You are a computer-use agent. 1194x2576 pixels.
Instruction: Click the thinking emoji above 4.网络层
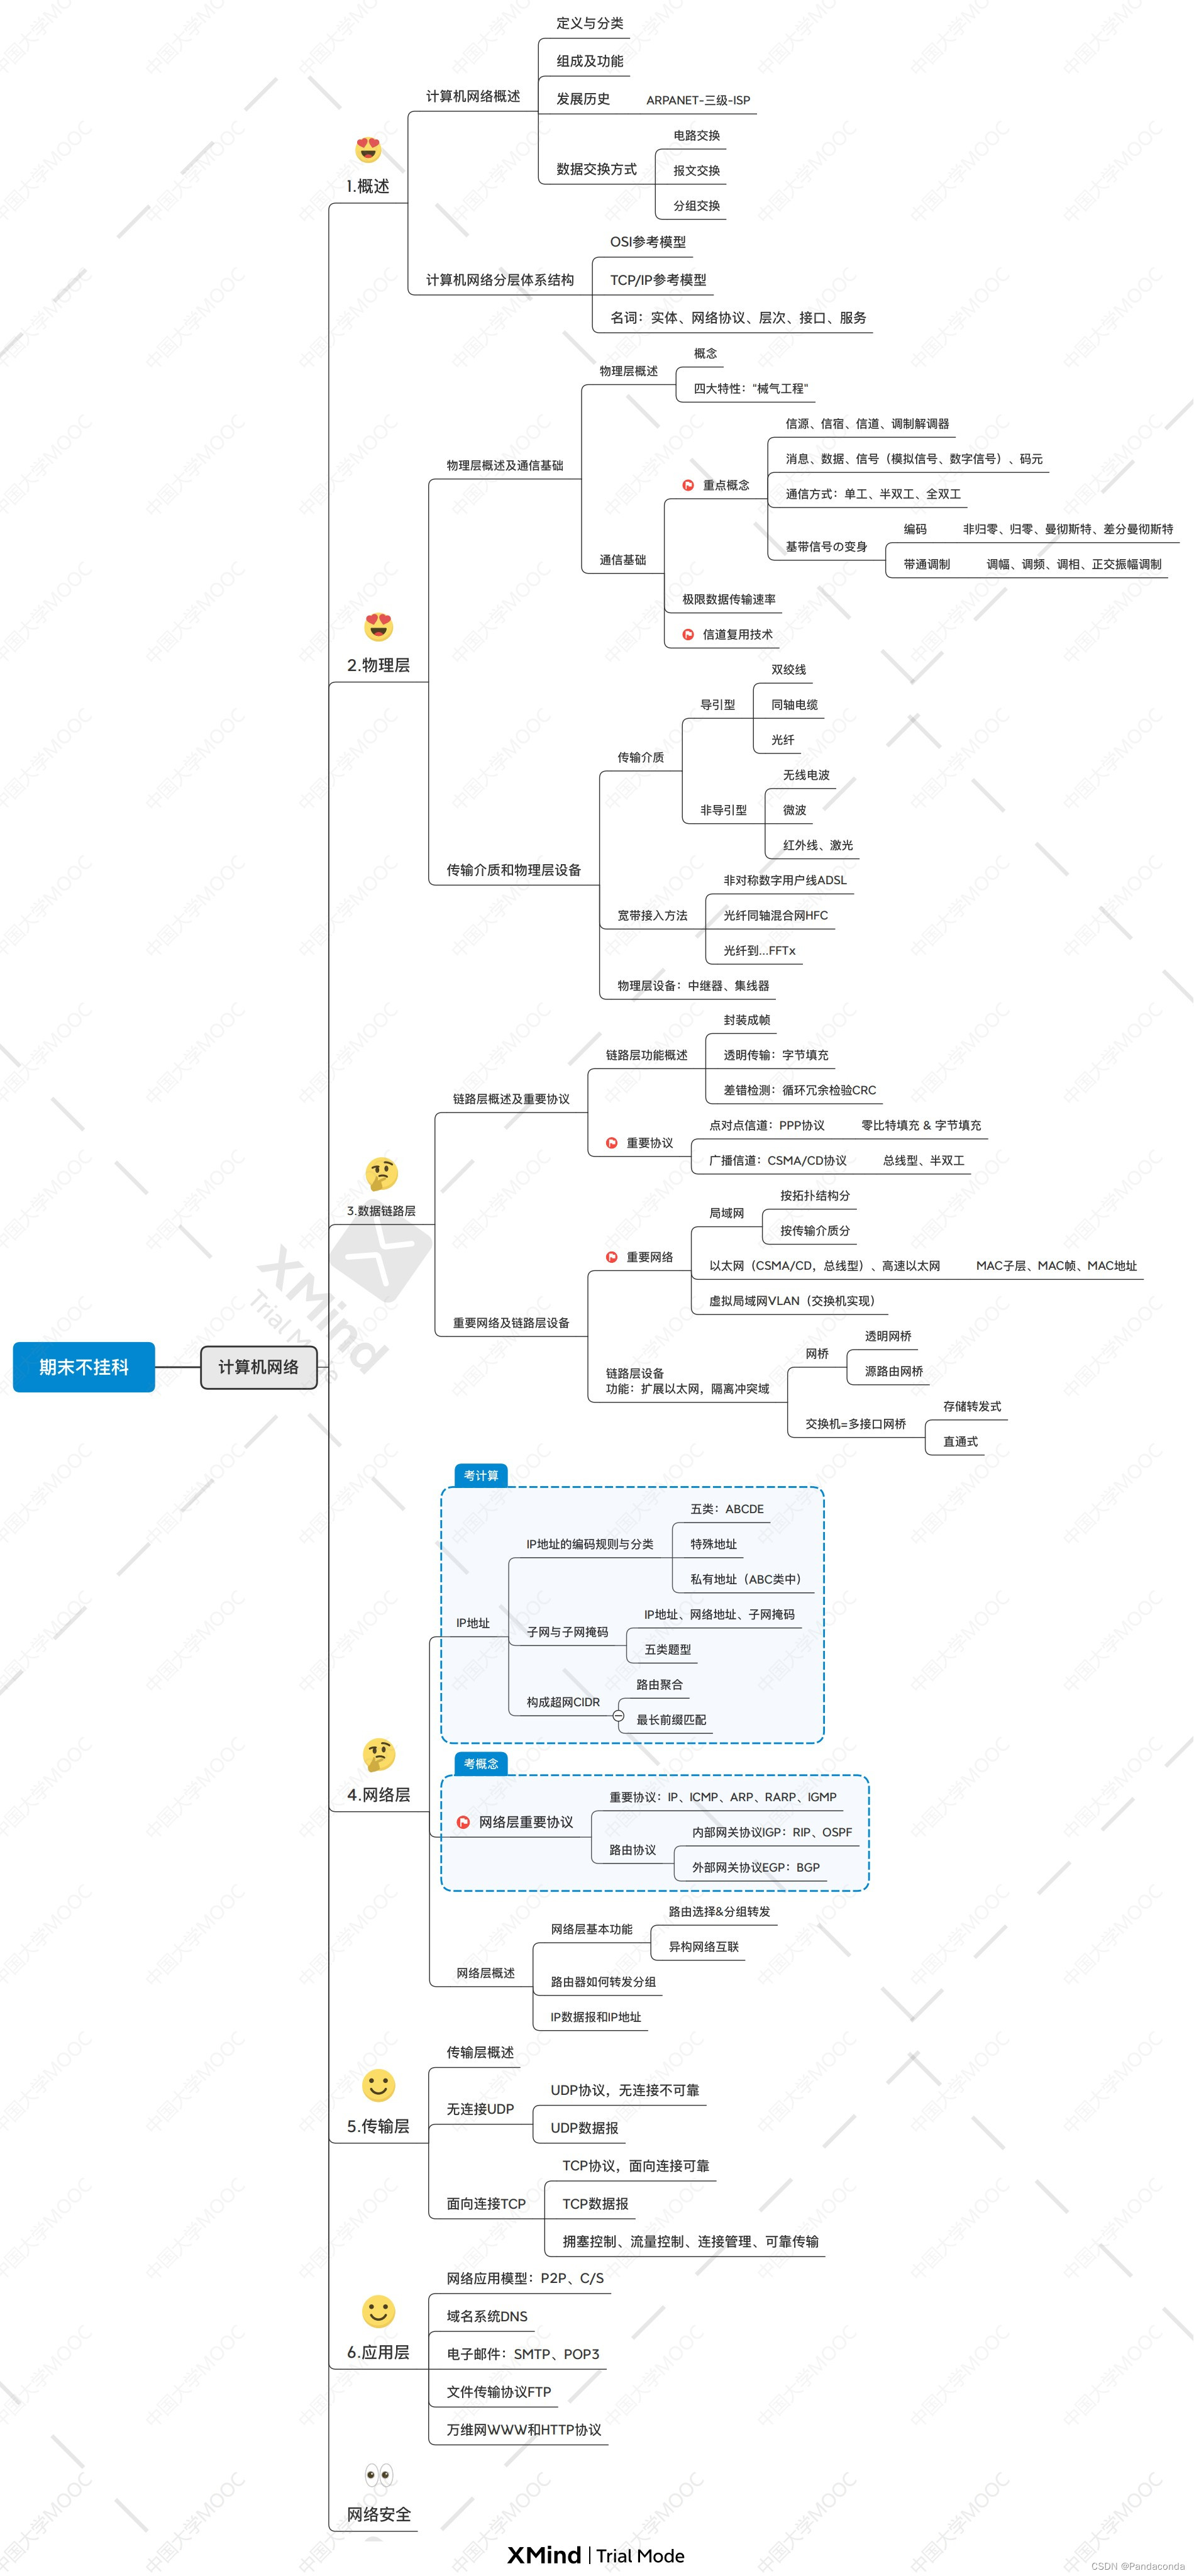[379, 1755]
